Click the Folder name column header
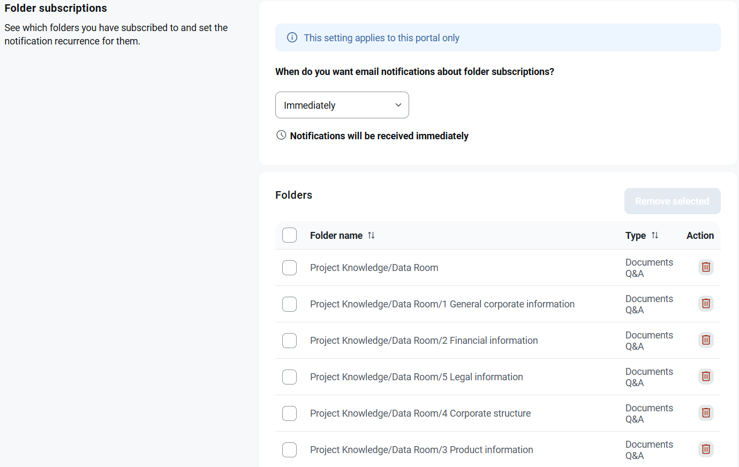The height and width of the screenshot is (467, 739). point(336,236)
